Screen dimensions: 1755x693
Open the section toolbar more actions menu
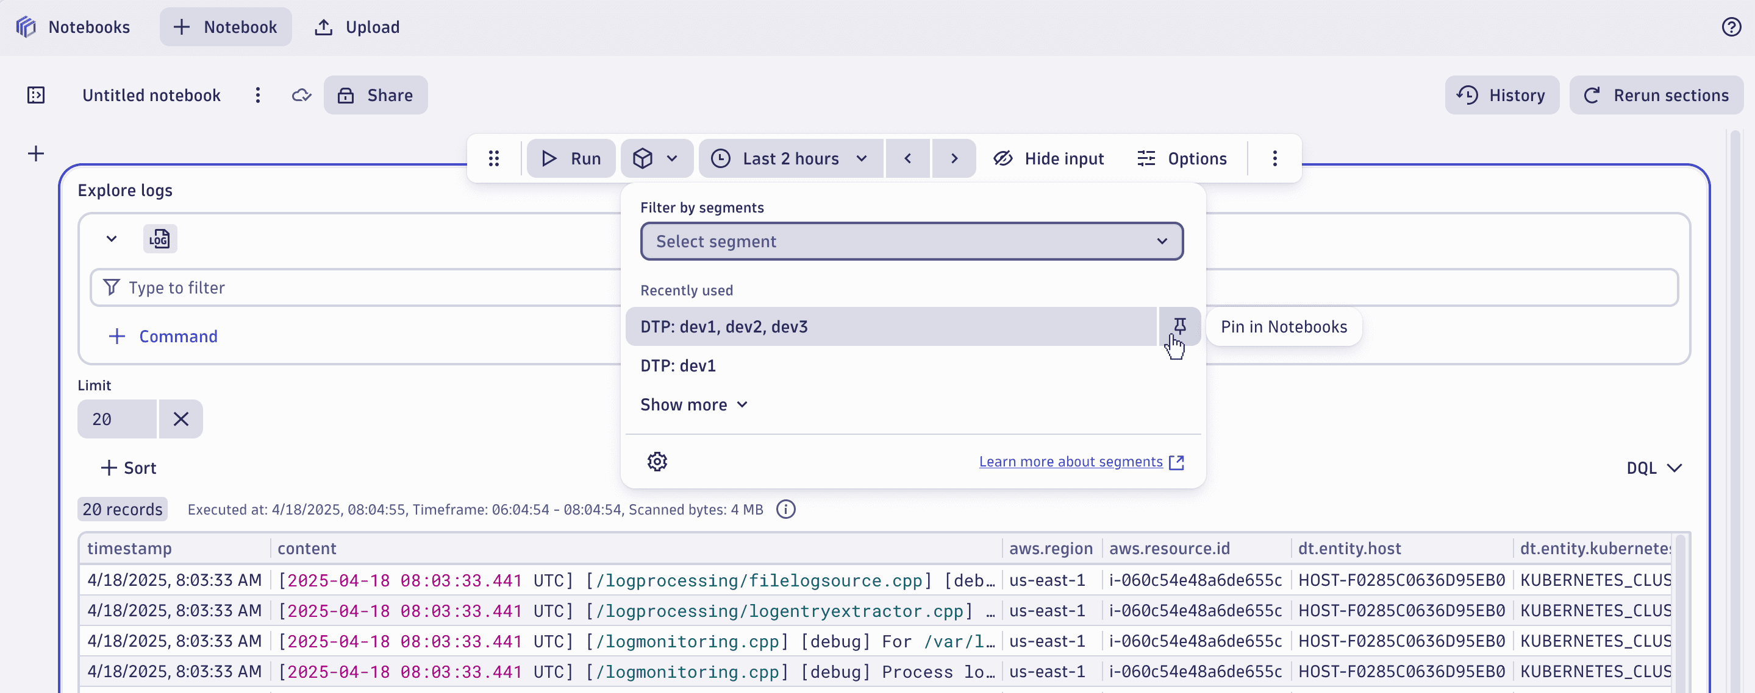pyautogui.click(x=1274, y=158)
